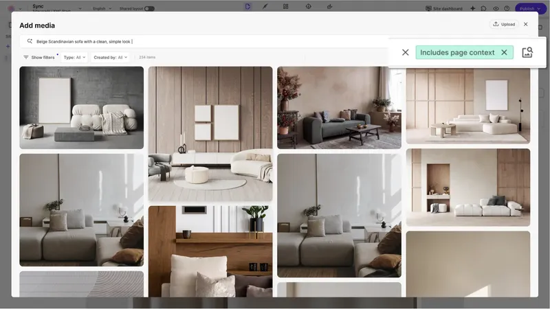Click the preview eye icon in top bar
This screenshot has height=309, width=550.
click(496, 8)
